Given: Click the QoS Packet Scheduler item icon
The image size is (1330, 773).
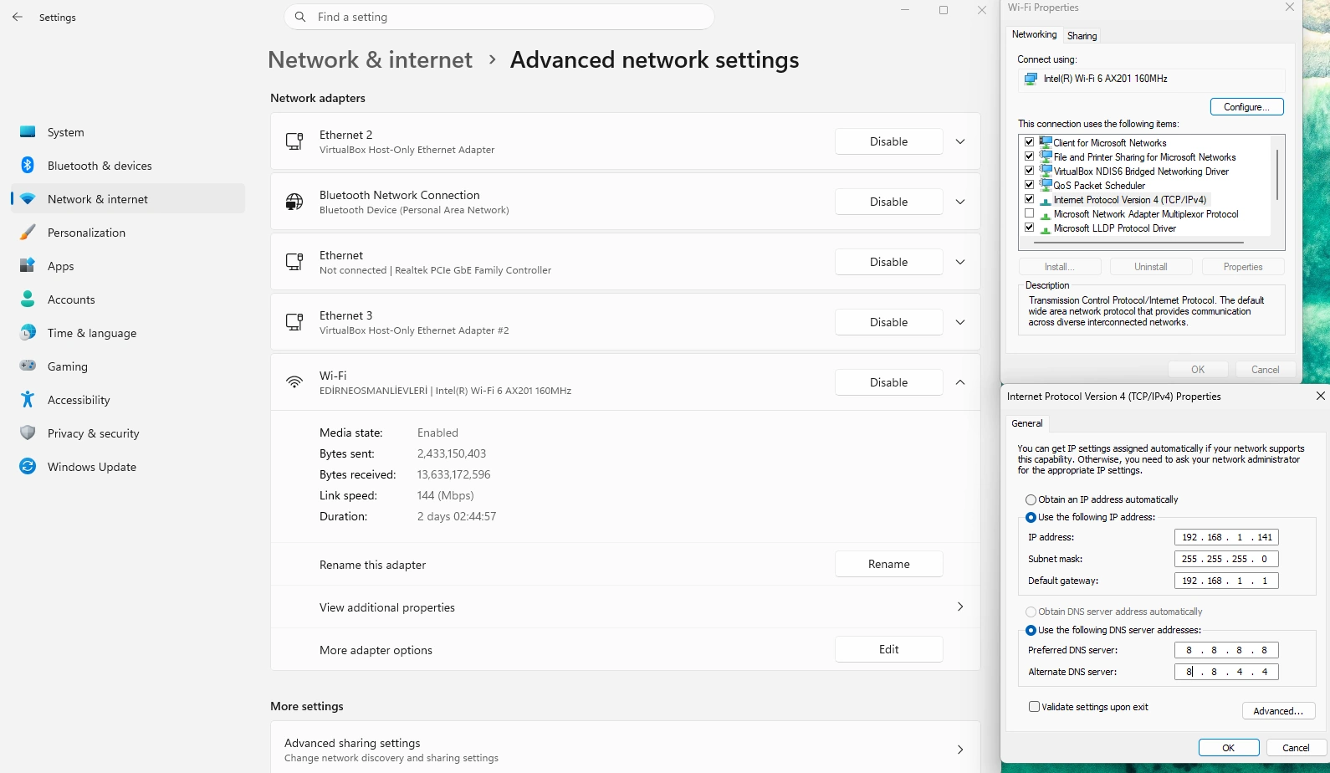Looking at the screenshot, I should point(1046,186).
